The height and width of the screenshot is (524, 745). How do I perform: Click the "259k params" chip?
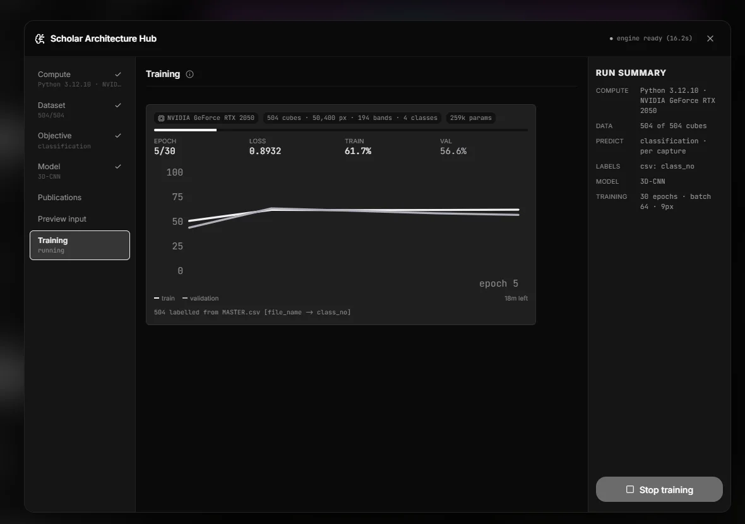coord(471,118)
